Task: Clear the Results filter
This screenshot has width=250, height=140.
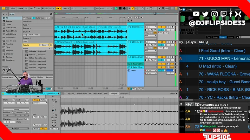Action: tap(44, 45)
